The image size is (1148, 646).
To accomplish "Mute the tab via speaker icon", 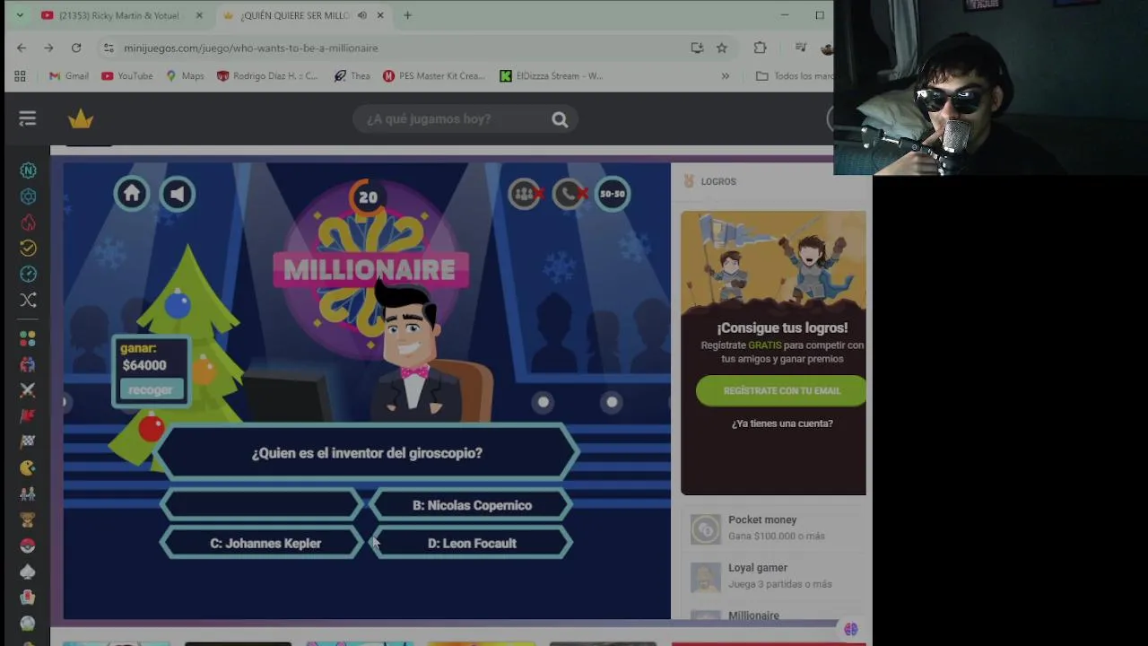I will [362, 15].
